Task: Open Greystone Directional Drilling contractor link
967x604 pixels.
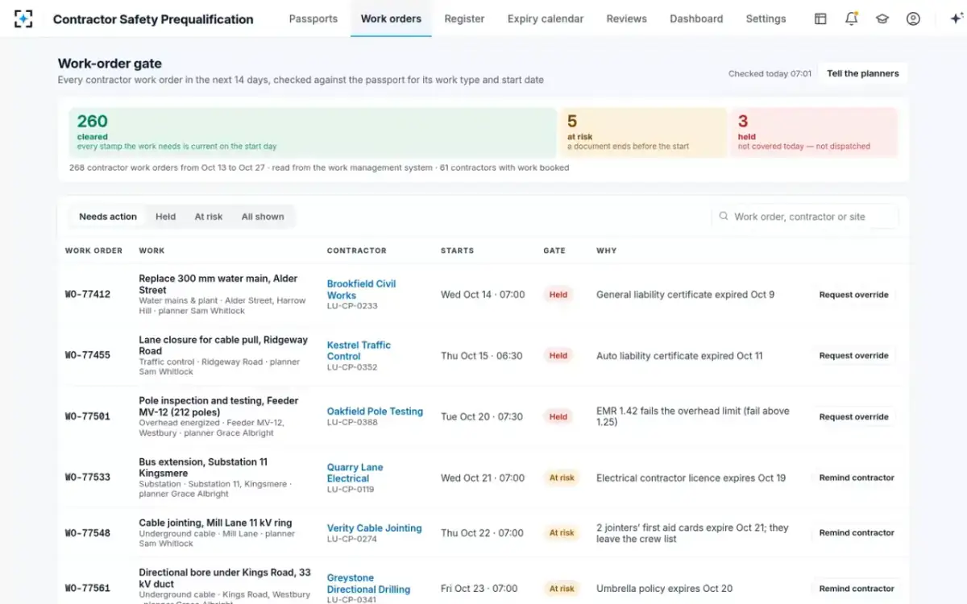Action: 368,584
